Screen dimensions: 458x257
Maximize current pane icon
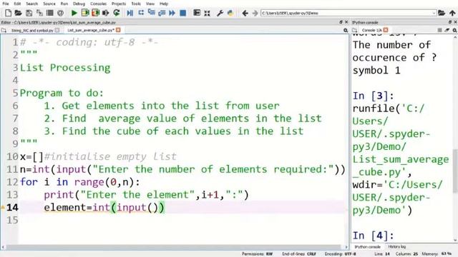pos(197,13)
